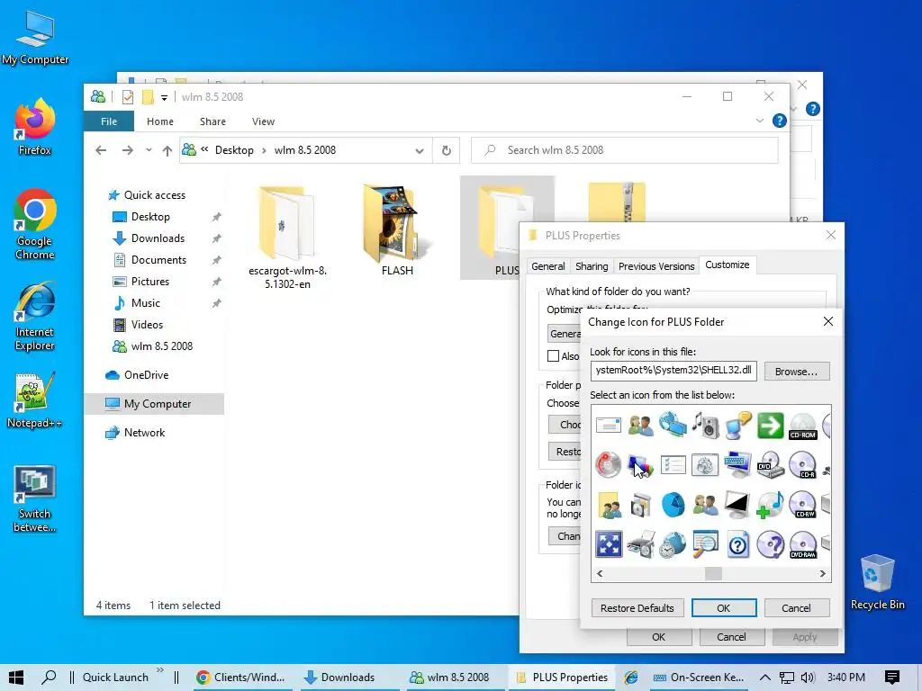Tick the Also apply checkbox in PLUS Properties

click(x=553, y=355)
